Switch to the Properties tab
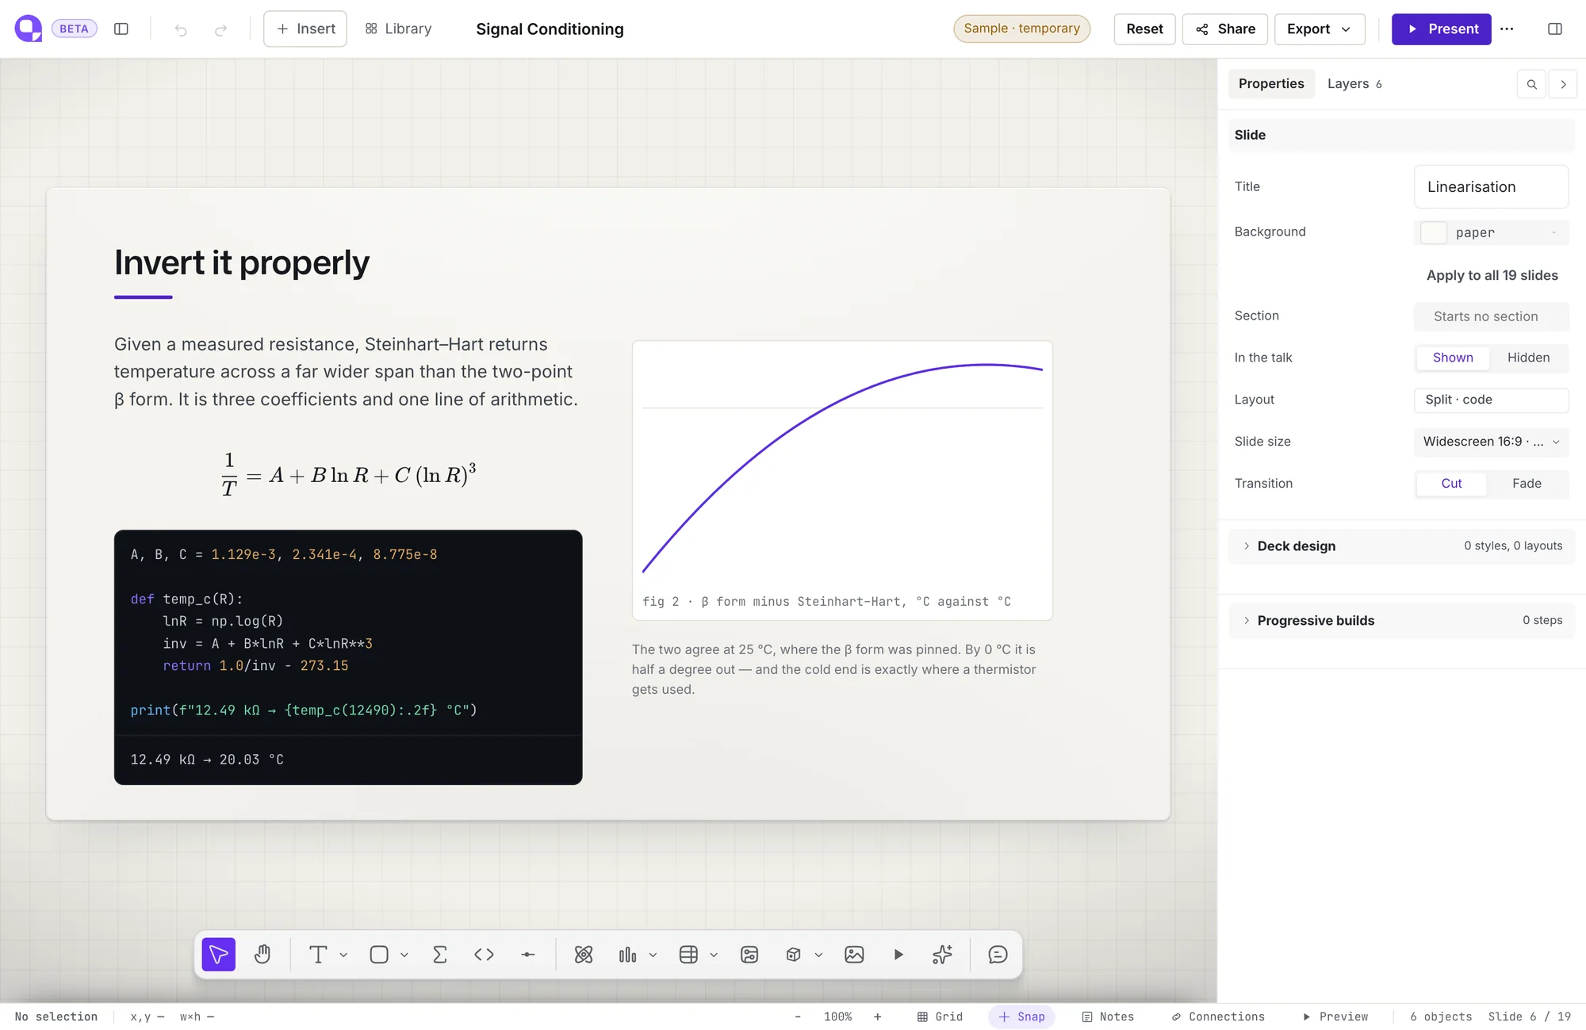Viewport: 1586px width, 1030px height. point(1271,84)
